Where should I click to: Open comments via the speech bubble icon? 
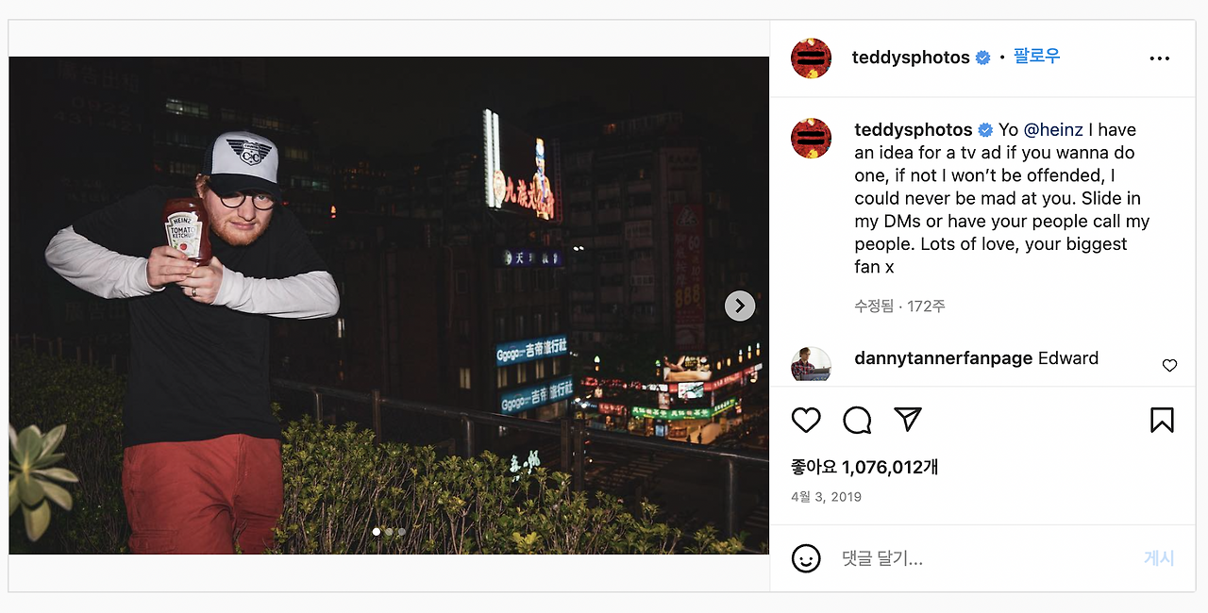[857, 420]
